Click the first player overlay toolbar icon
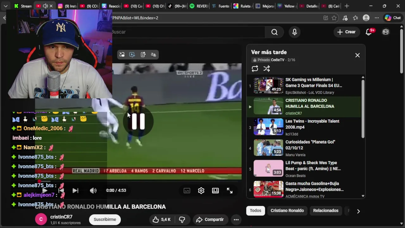The width and height of the screenshot is (405, 228). (x=122, y=55)
